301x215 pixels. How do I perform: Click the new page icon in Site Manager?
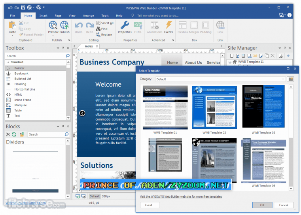[x=232, y=56]
